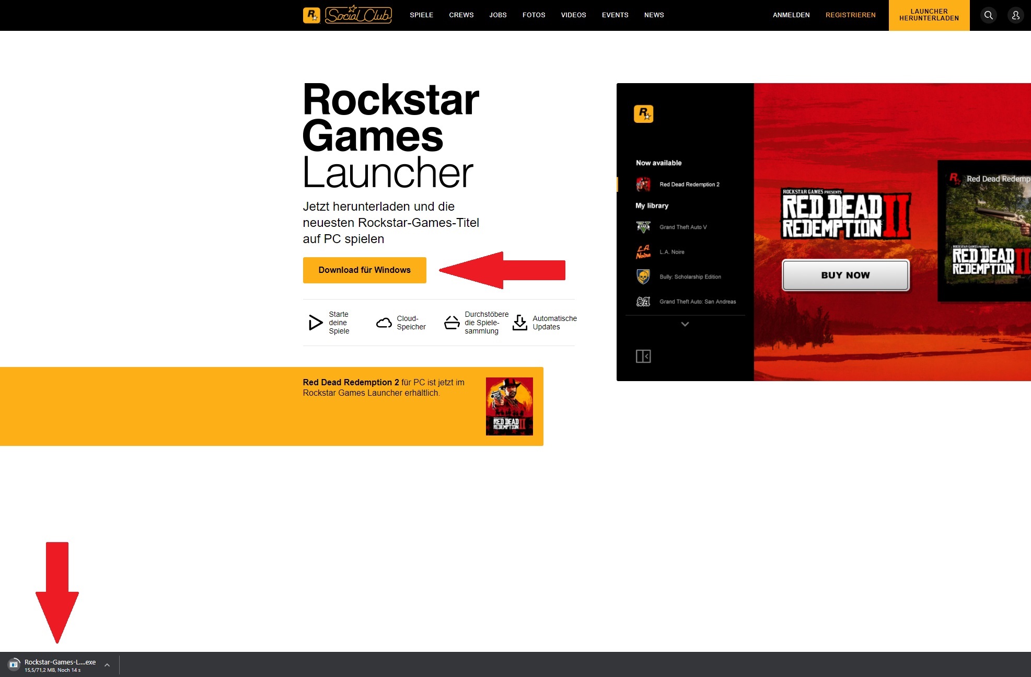1031x677 pixels.
Task: Open L.A. Noire from My library
Action: tap(643, 251)
